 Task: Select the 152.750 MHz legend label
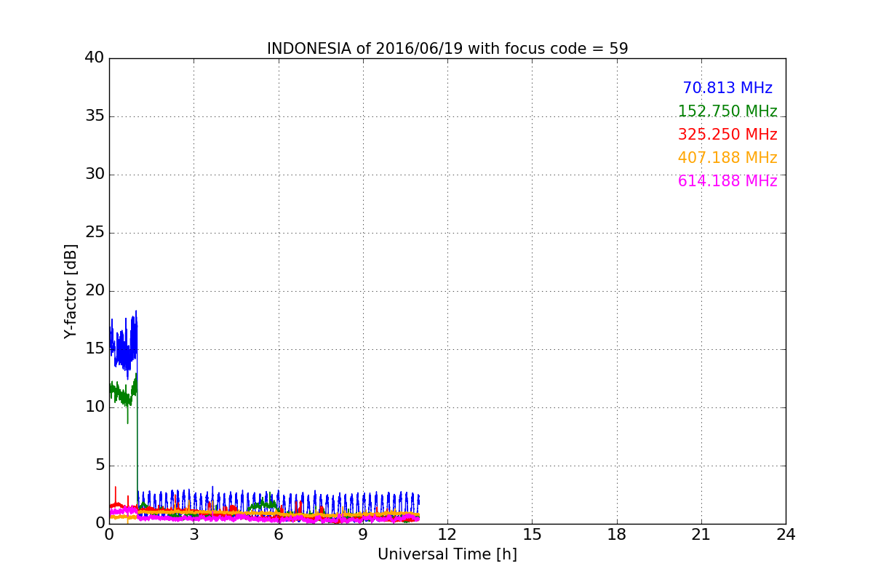727,111
